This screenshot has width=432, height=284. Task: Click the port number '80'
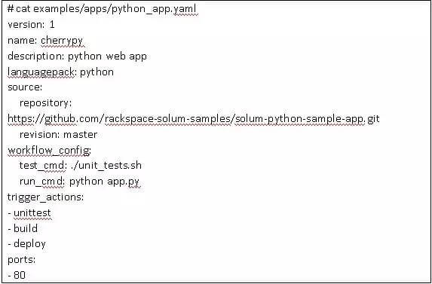click(x=20, y=275)
